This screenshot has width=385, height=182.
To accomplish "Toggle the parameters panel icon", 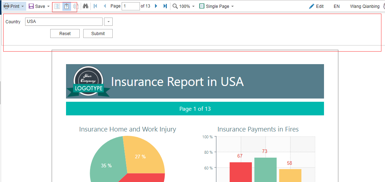I will click(x=66, y=6).
